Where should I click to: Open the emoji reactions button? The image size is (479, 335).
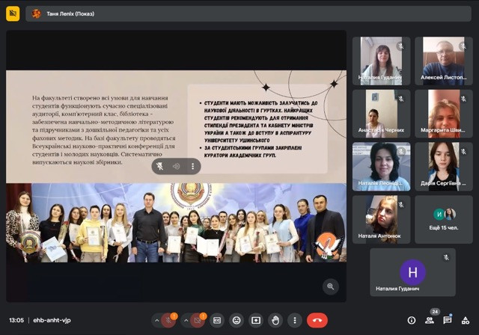[x=237, y=320]
